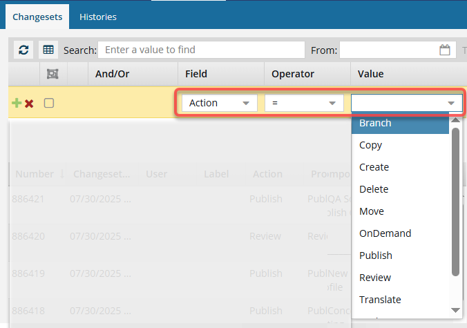Click the grid view icon button
Screen dimensions: 467x328
point(48,50)
